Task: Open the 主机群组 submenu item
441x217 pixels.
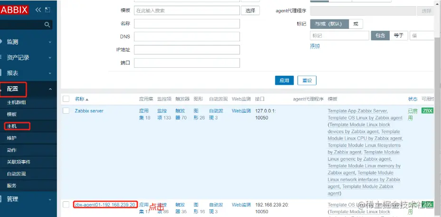Action: (17, 102)
